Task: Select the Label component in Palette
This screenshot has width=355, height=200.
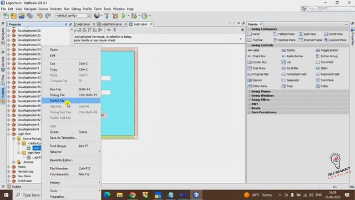Action: (253, 50)
